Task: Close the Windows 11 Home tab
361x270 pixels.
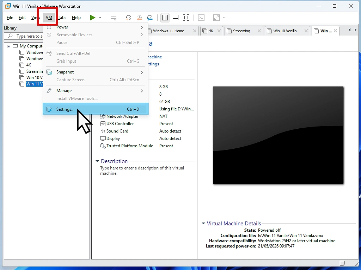Action: (195, 31)
